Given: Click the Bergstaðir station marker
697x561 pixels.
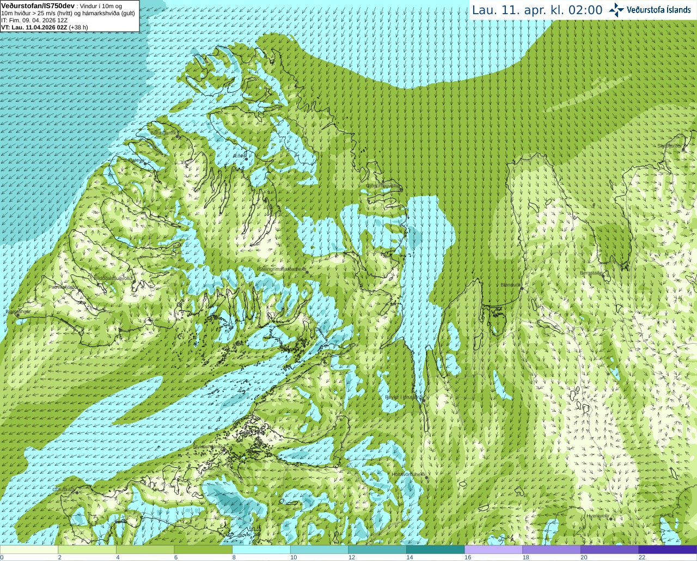Looking at the screenshot, I should pos(603,276).
